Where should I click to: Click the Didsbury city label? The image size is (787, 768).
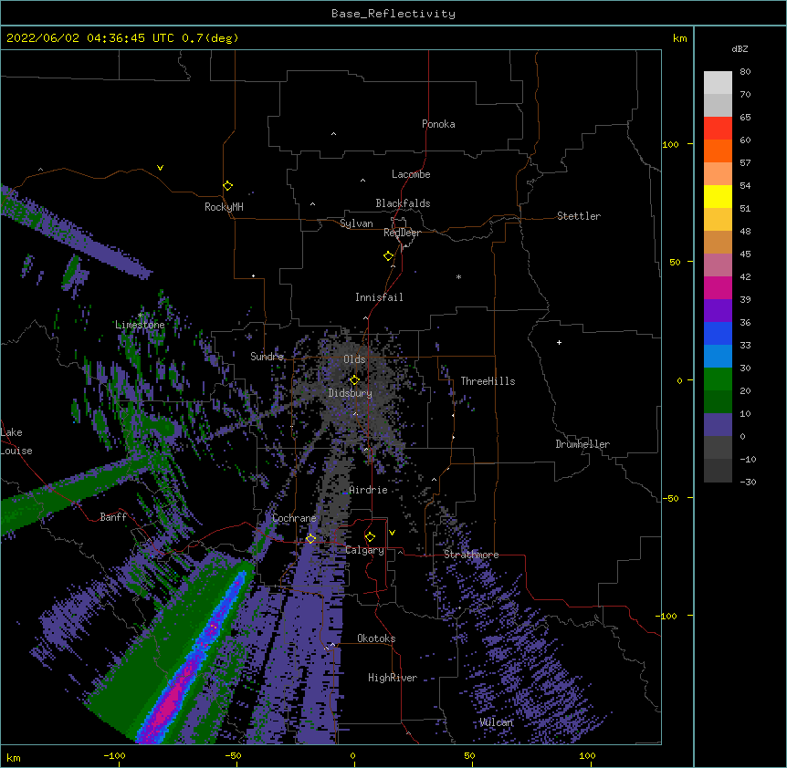click(x=351, y=393)
